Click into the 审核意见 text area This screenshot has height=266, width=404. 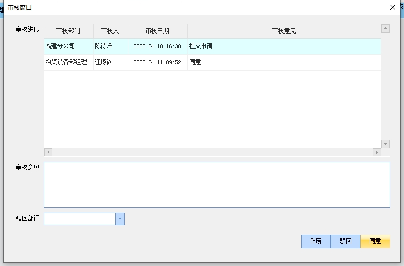[x=217, y=185]
